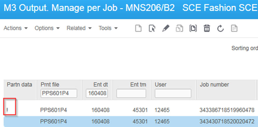Click the Partn data column header
Image resolution: width=258 pixels, height=127 pixels.
pos(19,85)
